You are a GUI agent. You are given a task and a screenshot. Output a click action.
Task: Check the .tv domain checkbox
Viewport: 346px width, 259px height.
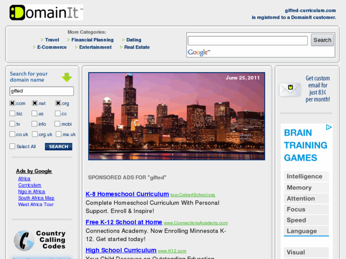(12, 124)
